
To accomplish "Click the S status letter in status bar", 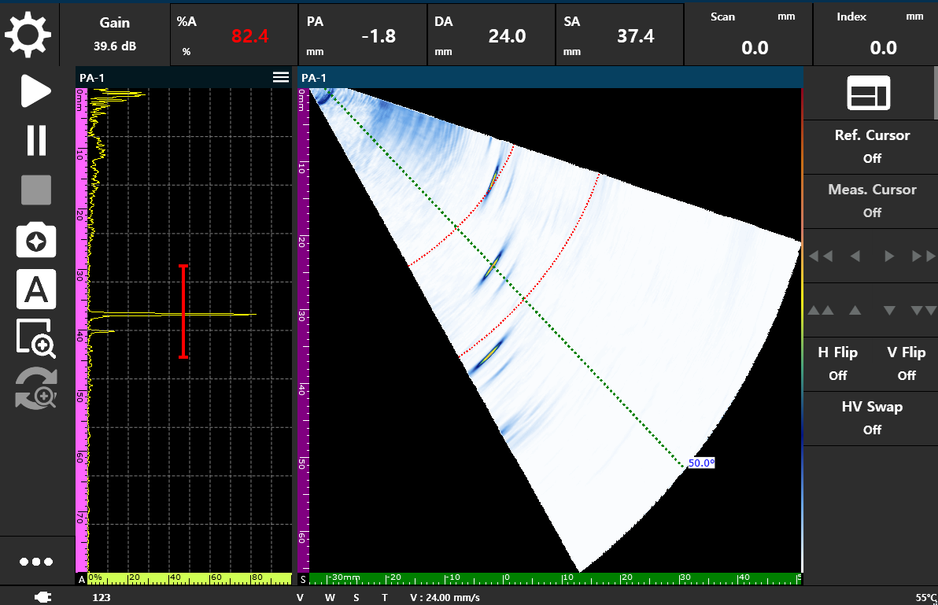I will tap(356, 597).
